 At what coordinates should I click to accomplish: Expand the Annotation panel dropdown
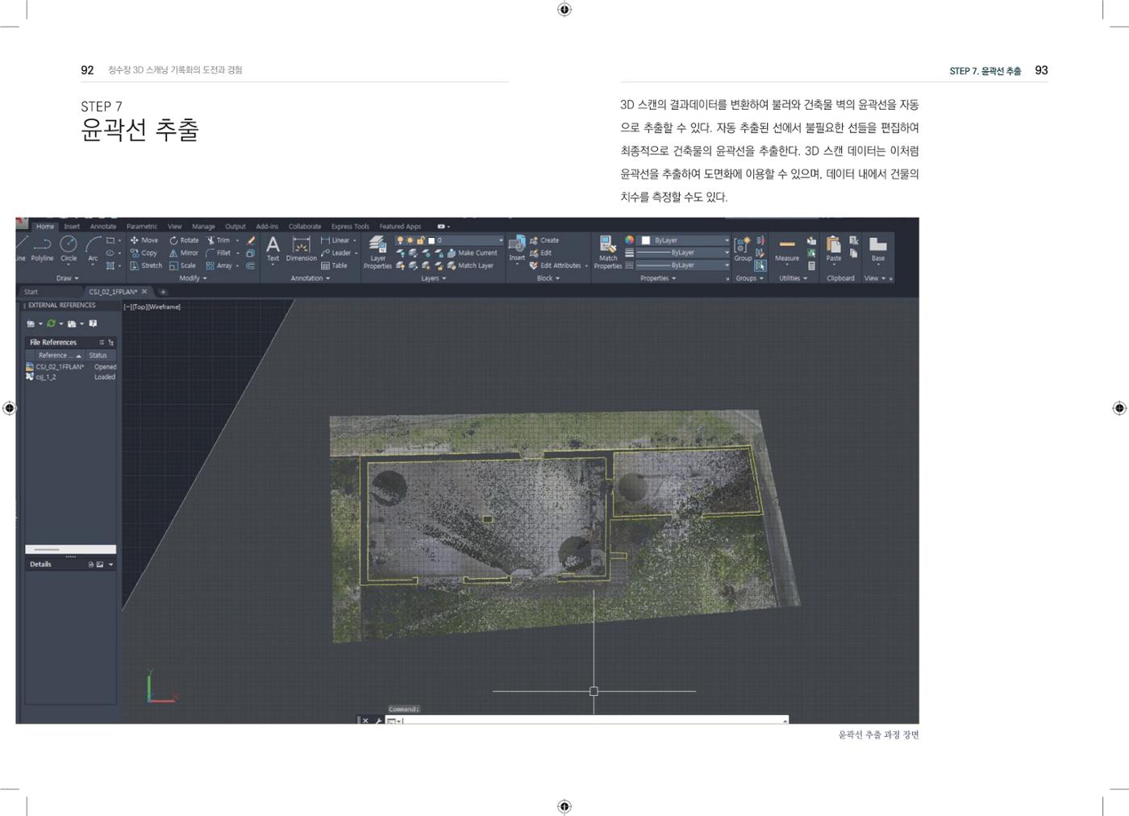(x=310, y=278)
